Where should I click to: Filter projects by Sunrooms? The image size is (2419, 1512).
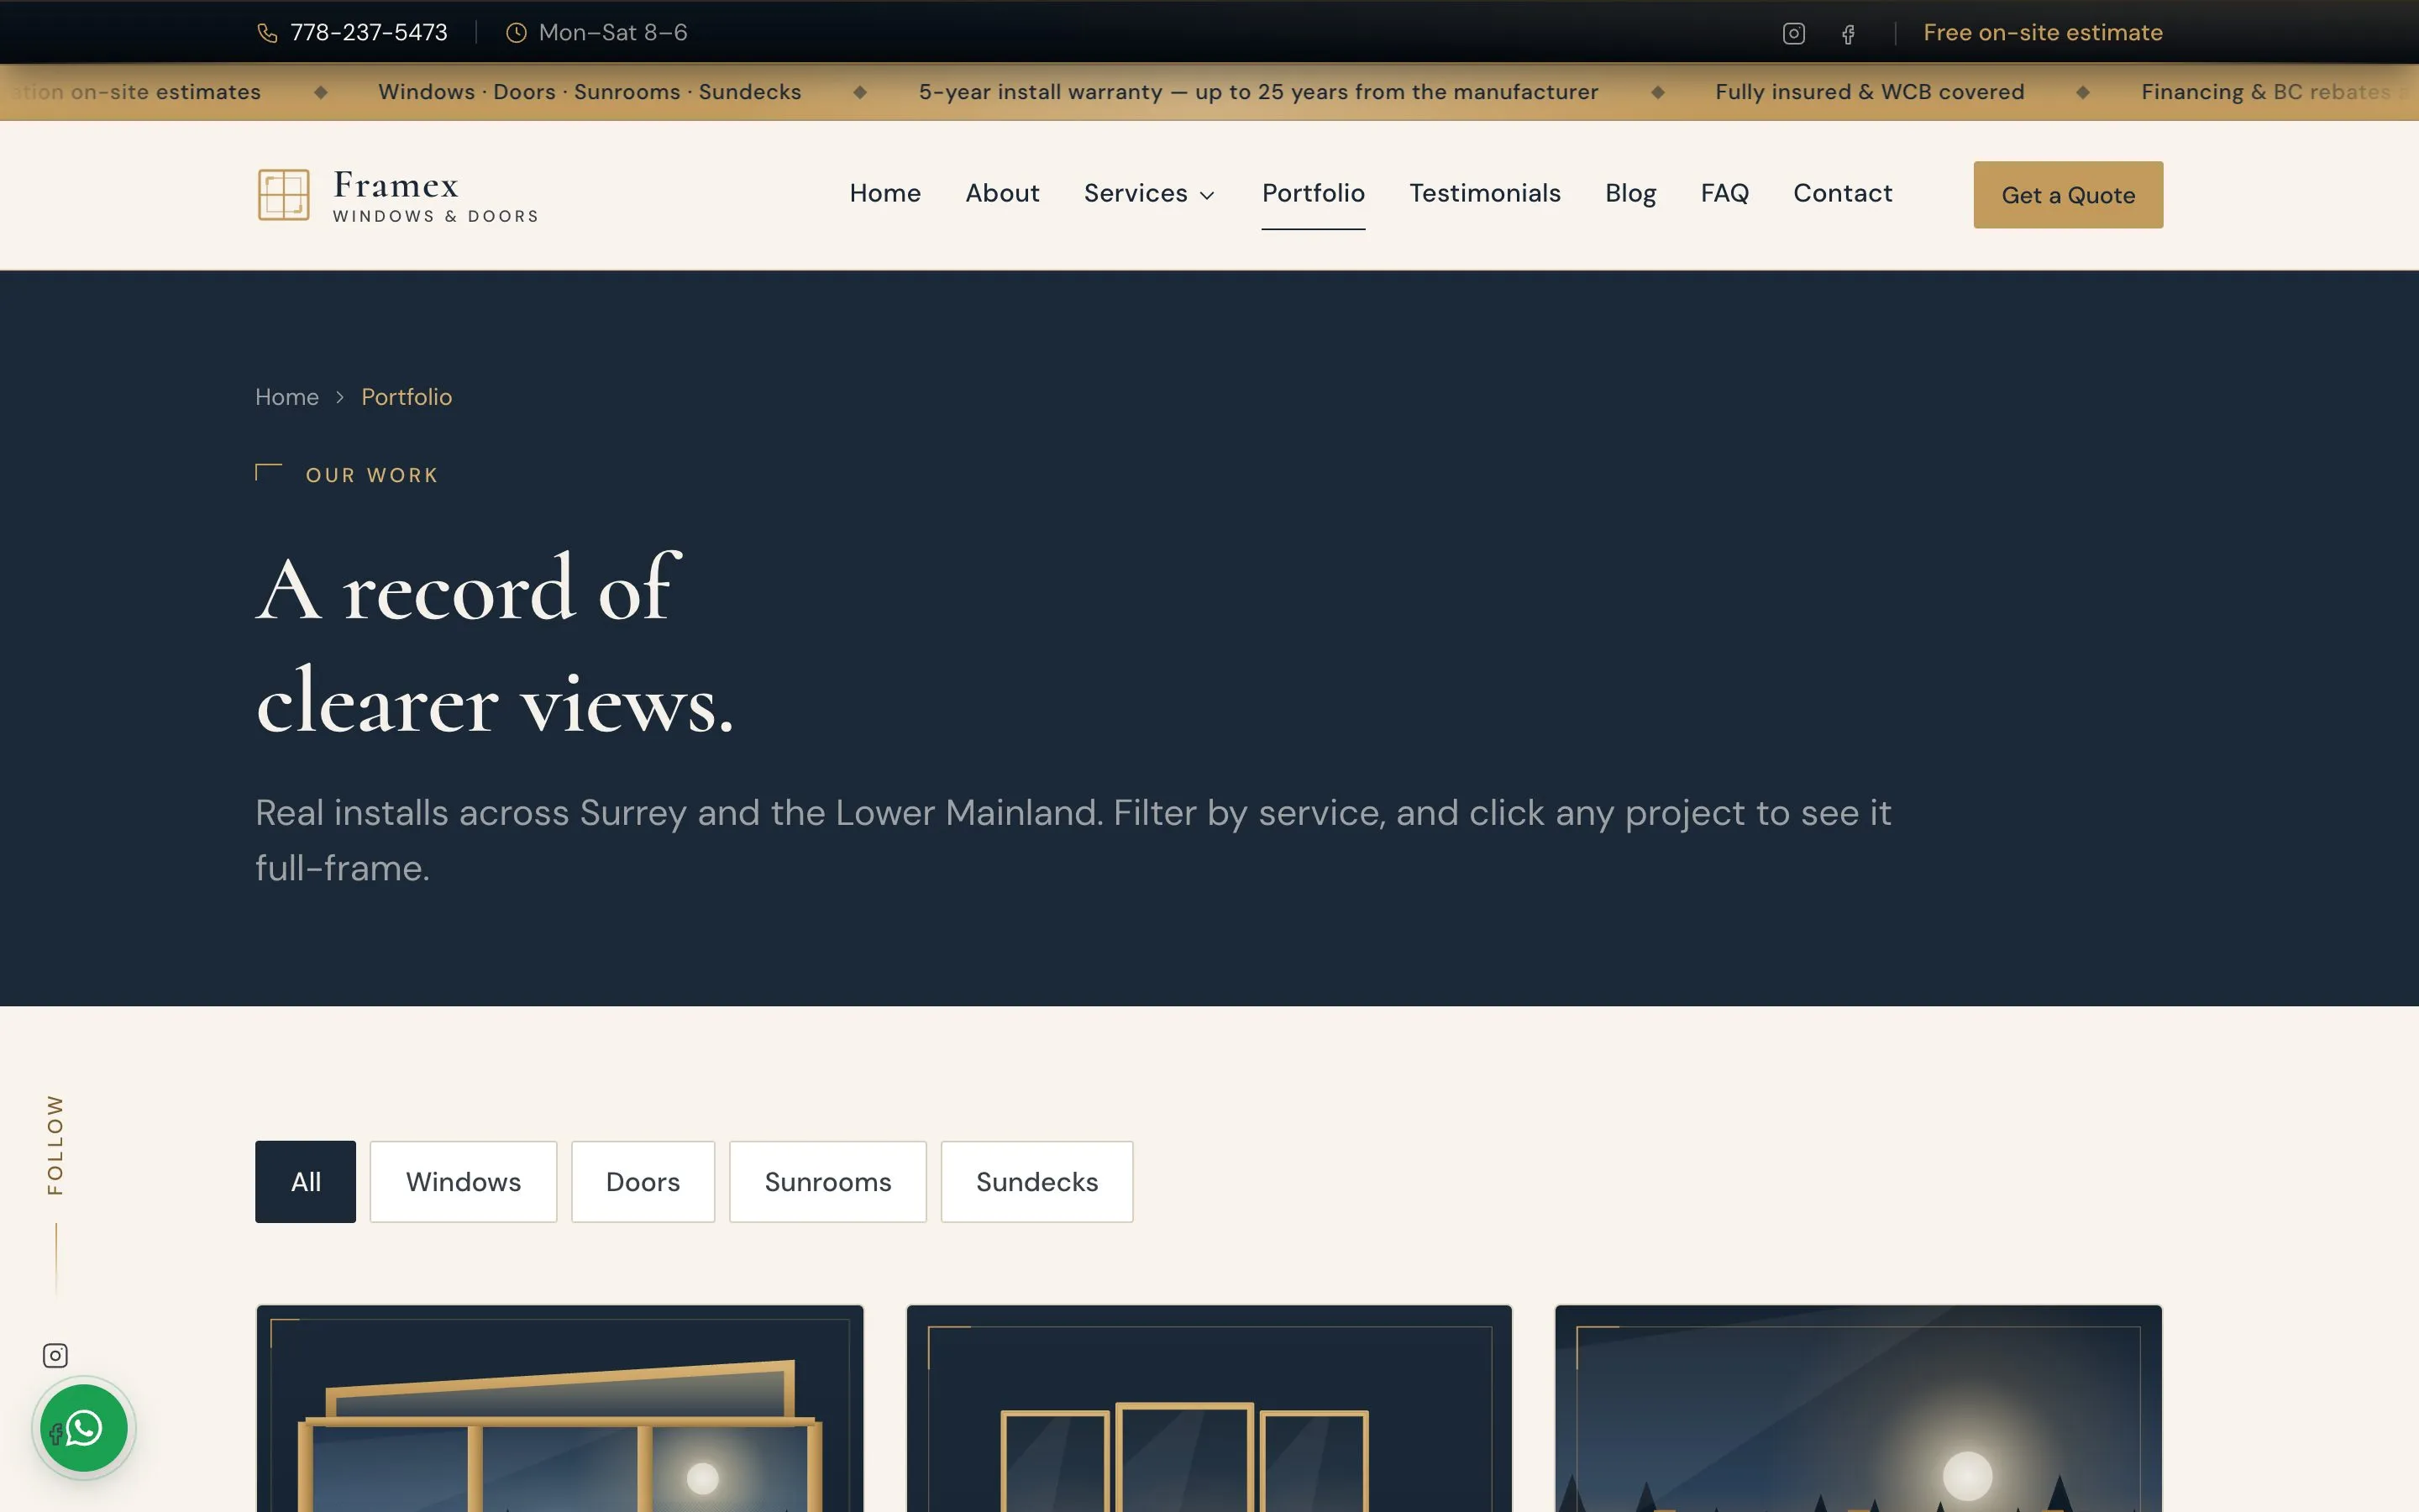click(827, 1181)
